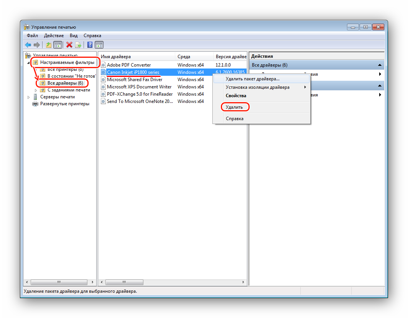Toggle the show/hide Action pane icon
The image size is (408, 318).
pos(99,45)
